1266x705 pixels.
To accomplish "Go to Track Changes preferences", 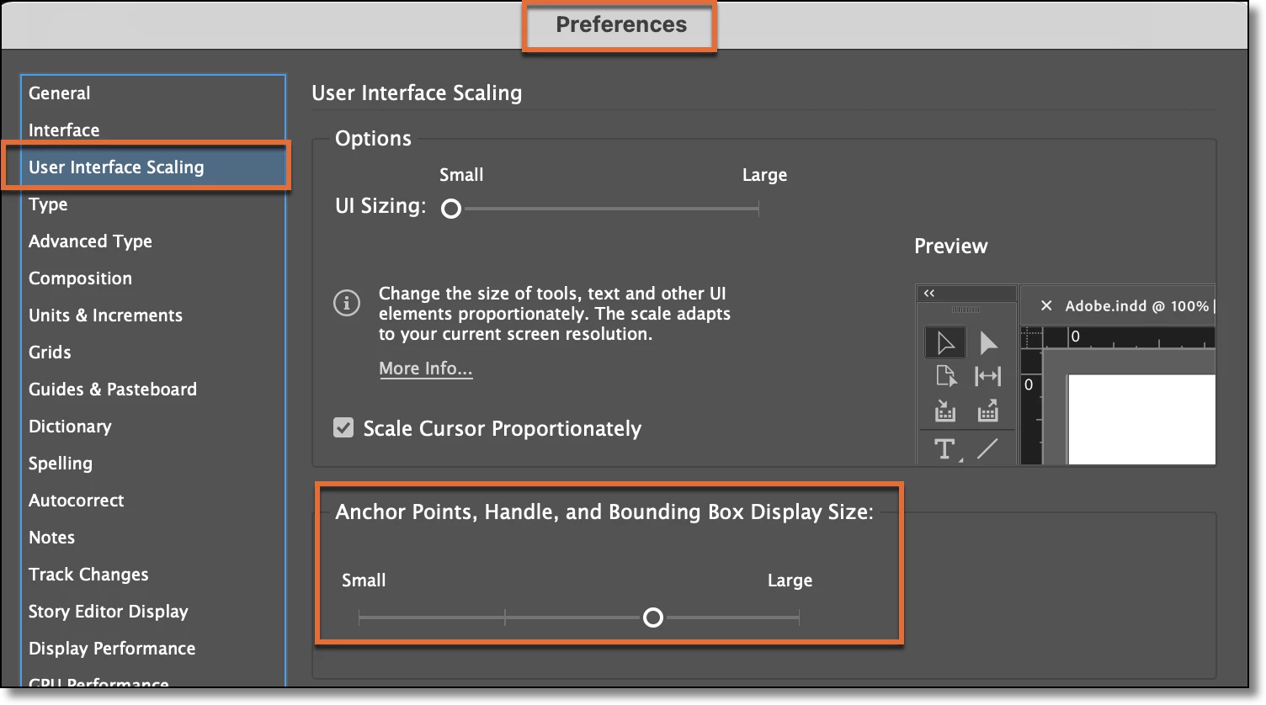I will (153, 575).
